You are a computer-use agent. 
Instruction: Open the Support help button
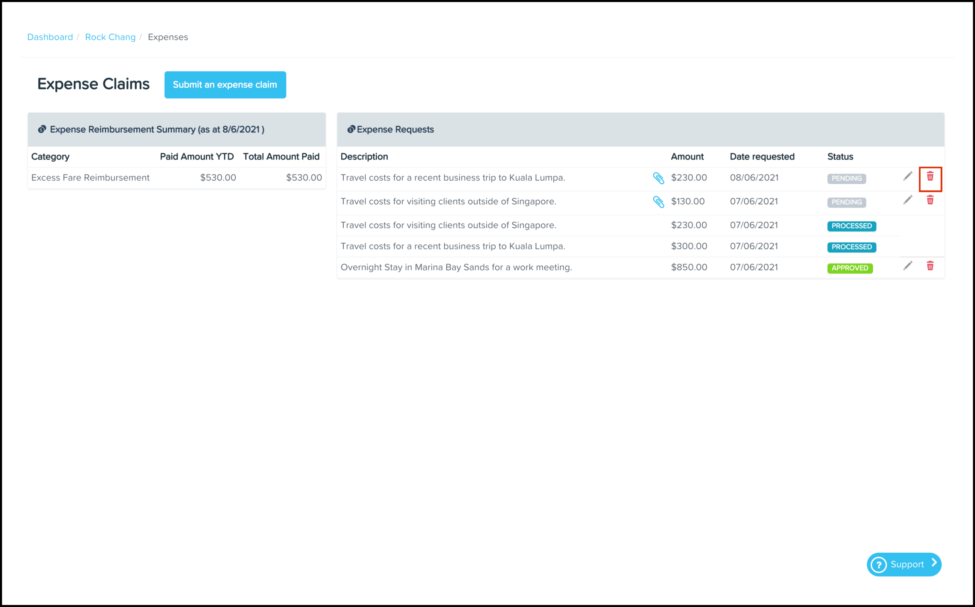[x=904, y=565]
